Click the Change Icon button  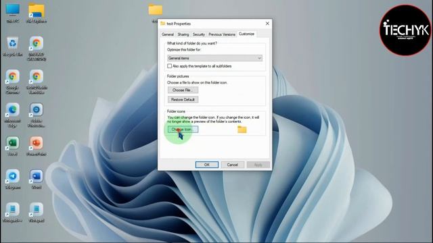(183, 129)
